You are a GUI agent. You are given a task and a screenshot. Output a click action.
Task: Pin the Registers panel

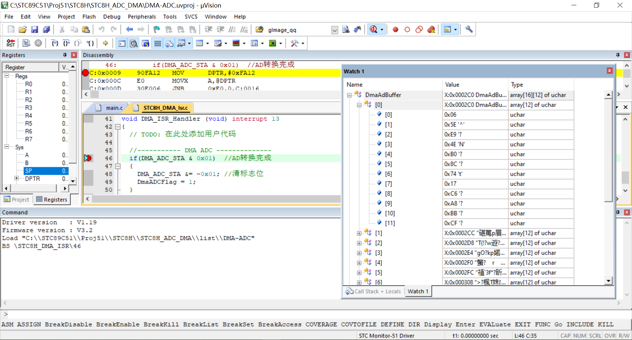coord(65,55)
